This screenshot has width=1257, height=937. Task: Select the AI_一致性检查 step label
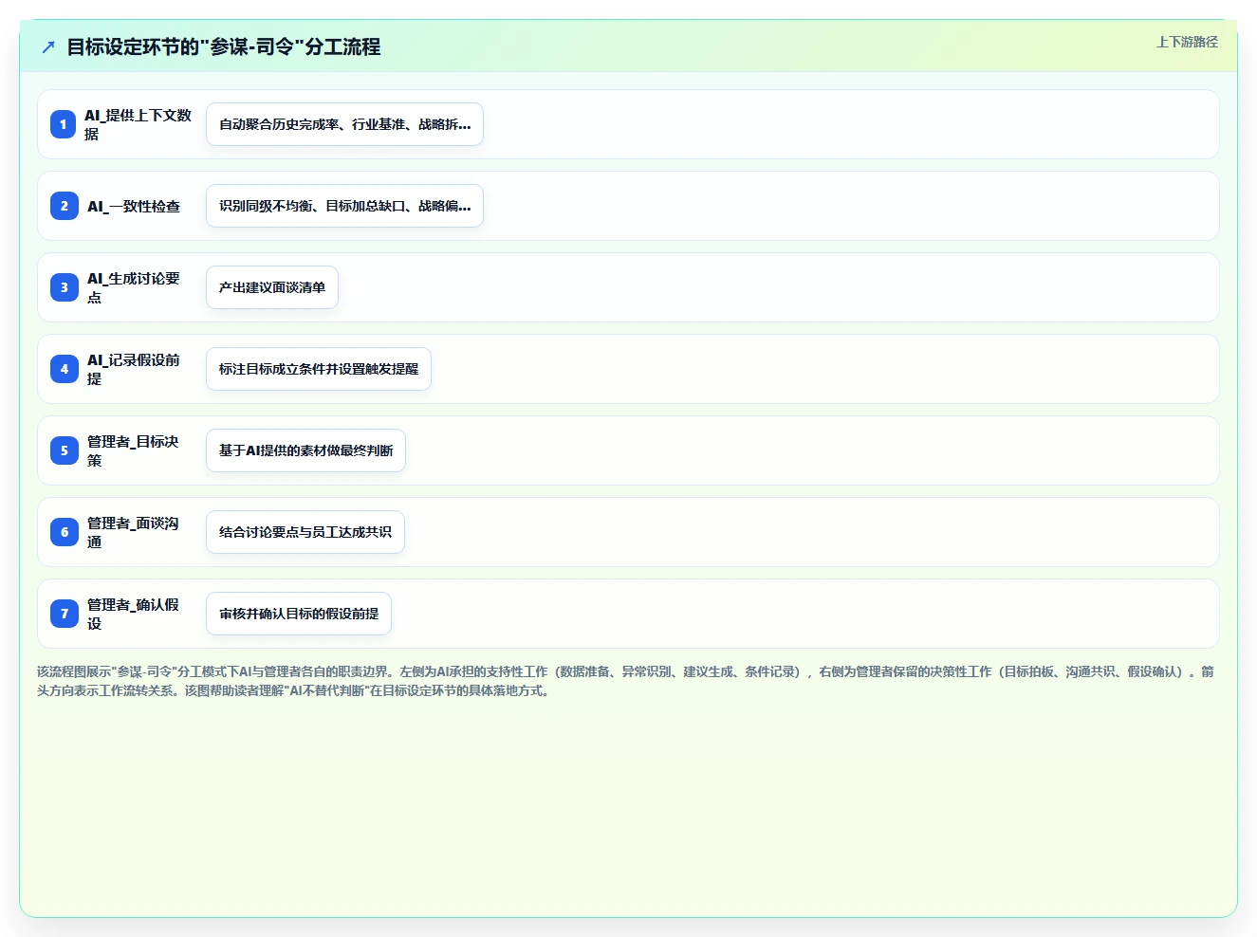[134, 206]
